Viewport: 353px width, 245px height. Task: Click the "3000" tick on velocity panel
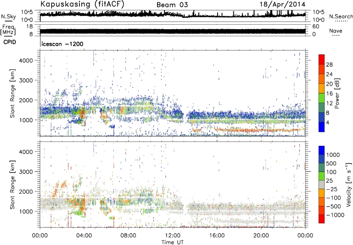point(26,172)
